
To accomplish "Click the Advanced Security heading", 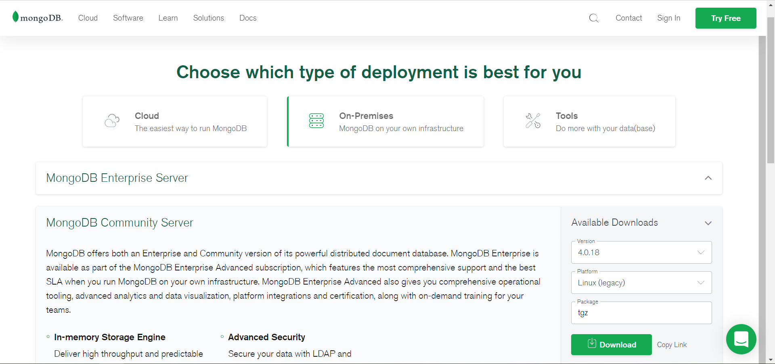I will coord(266,337).
